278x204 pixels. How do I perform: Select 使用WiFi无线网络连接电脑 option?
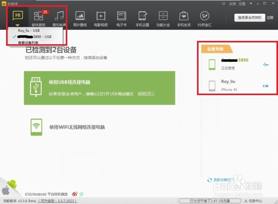(77, 127)
